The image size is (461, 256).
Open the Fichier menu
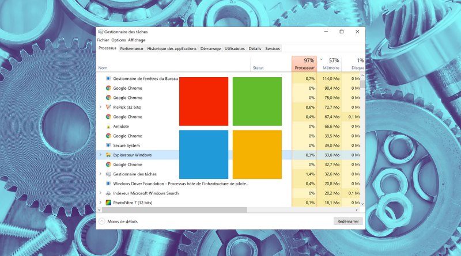pos(103,40)
